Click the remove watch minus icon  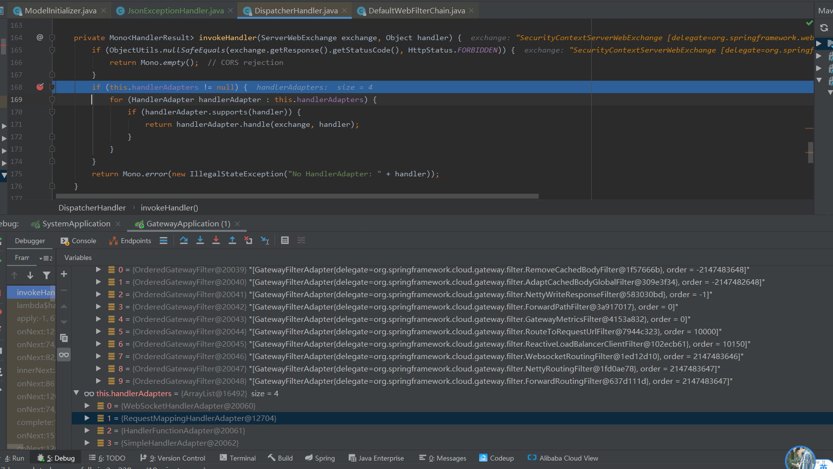point(64,290)
